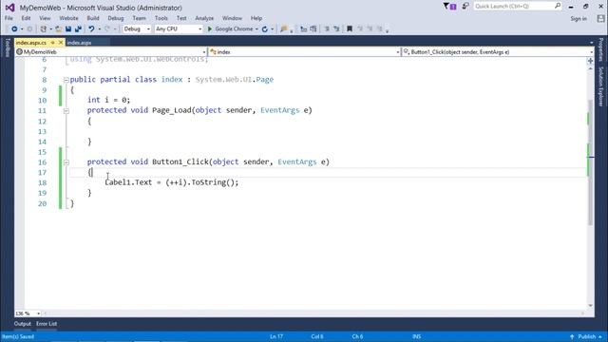Open the Tools menu
608x342 pixels.
coord(161,18)
